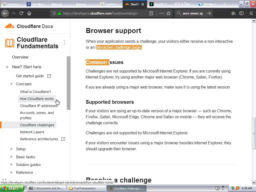Click the external link icon beside Reference architectures

point(63,139)
